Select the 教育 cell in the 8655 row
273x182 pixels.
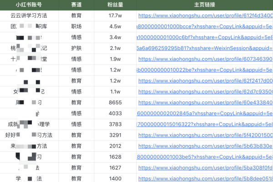point(76,102)
